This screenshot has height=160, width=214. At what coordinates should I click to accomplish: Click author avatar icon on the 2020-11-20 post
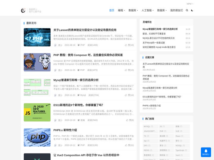click(x=55, y=95)
